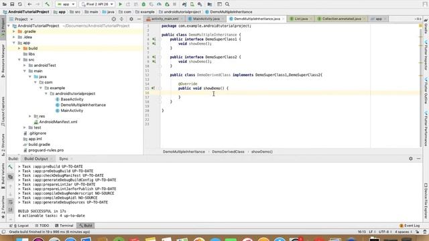429x241 pixels.
Task: Toggle the Flutter Outline side tab
Action: pyautogui.click(x=426, y=91)
